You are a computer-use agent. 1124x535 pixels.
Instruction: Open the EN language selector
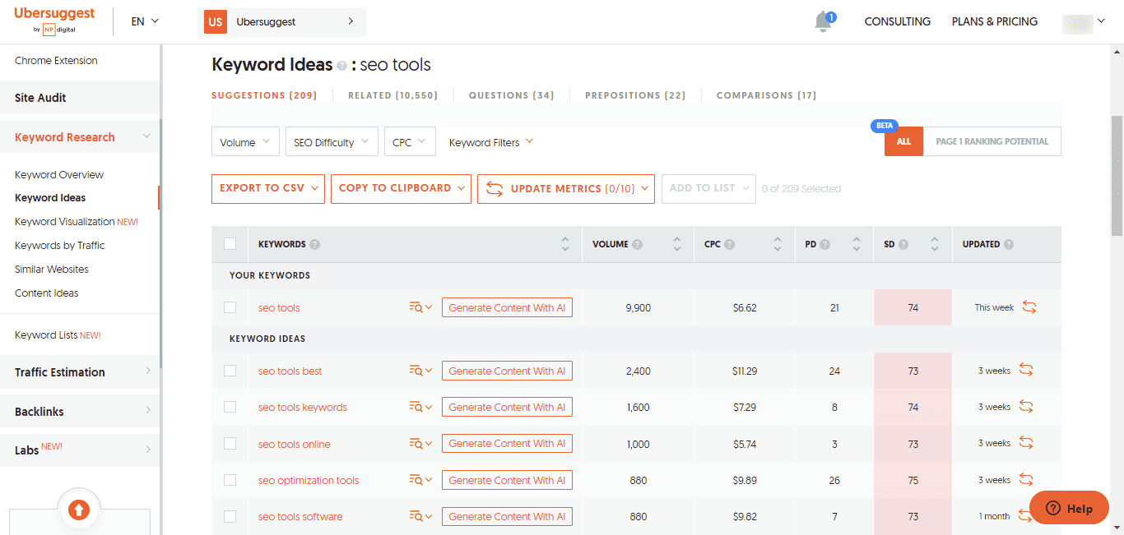click(x=145, y=21)
